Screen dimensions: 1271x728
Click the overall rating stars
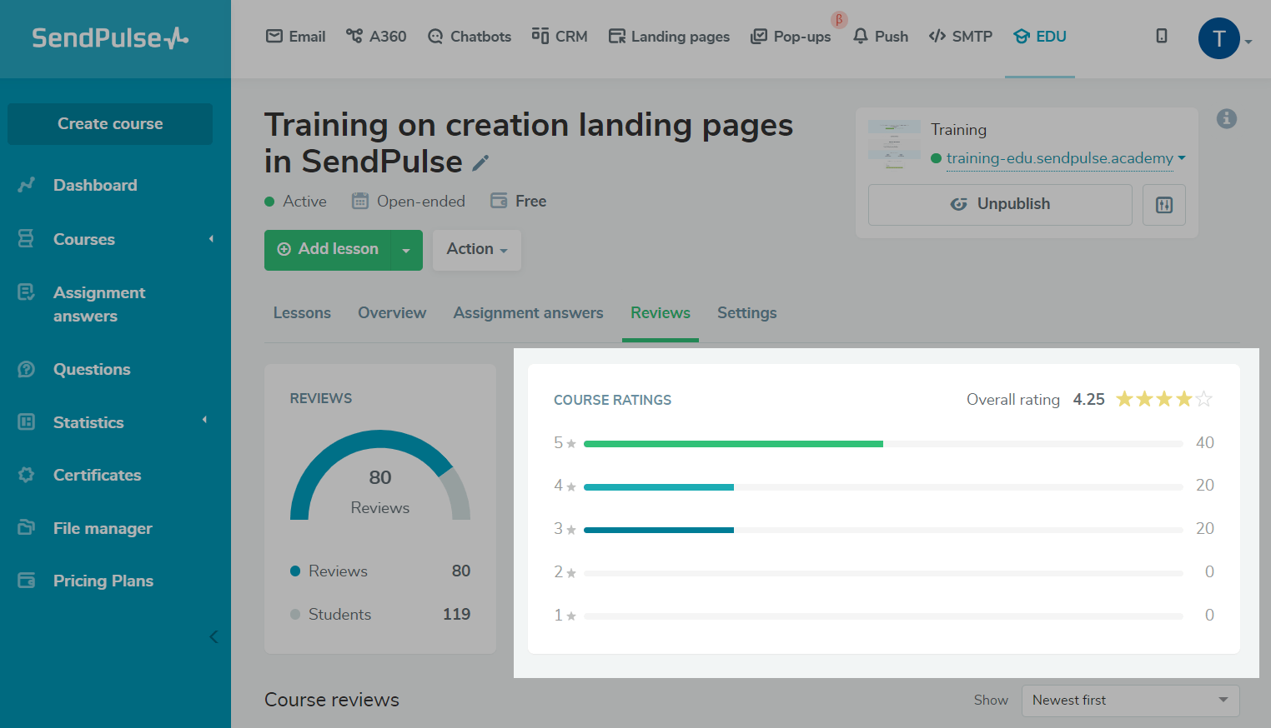1164,399
